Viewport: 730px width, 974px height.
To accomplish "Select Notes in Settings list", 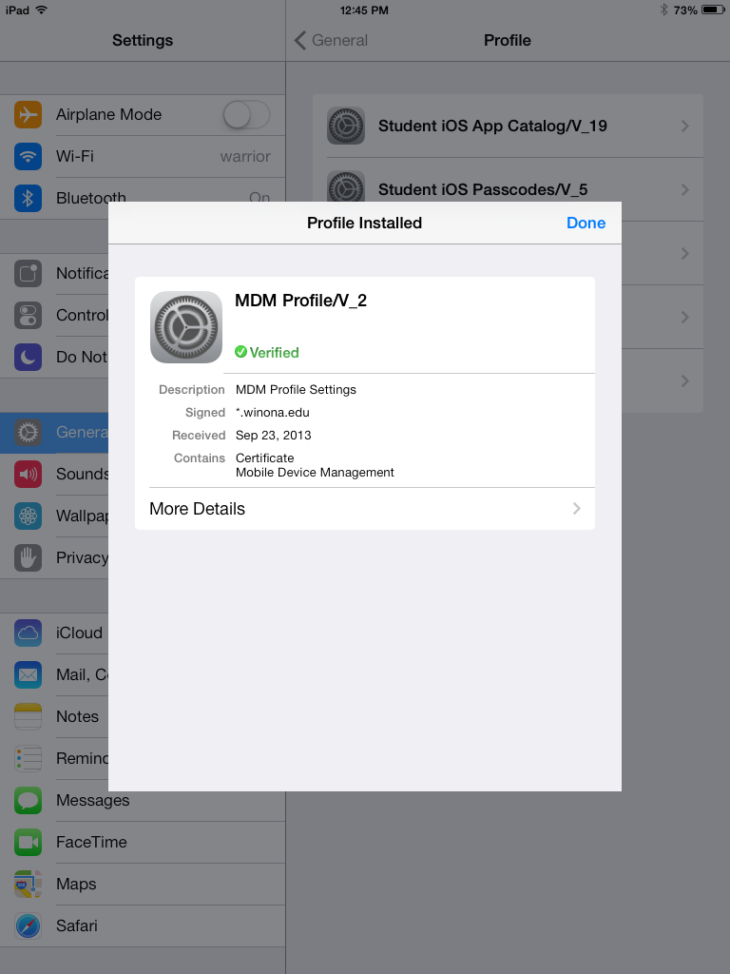I will pyautogui.click(x=76, y=716).
